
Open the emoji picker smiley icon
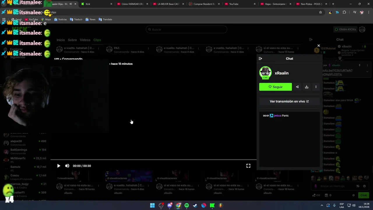pos(365,186)
